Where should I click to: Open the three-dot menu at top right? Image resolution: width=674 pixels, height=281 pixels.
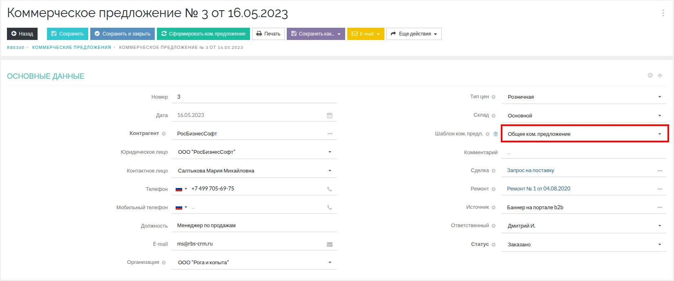663,13
